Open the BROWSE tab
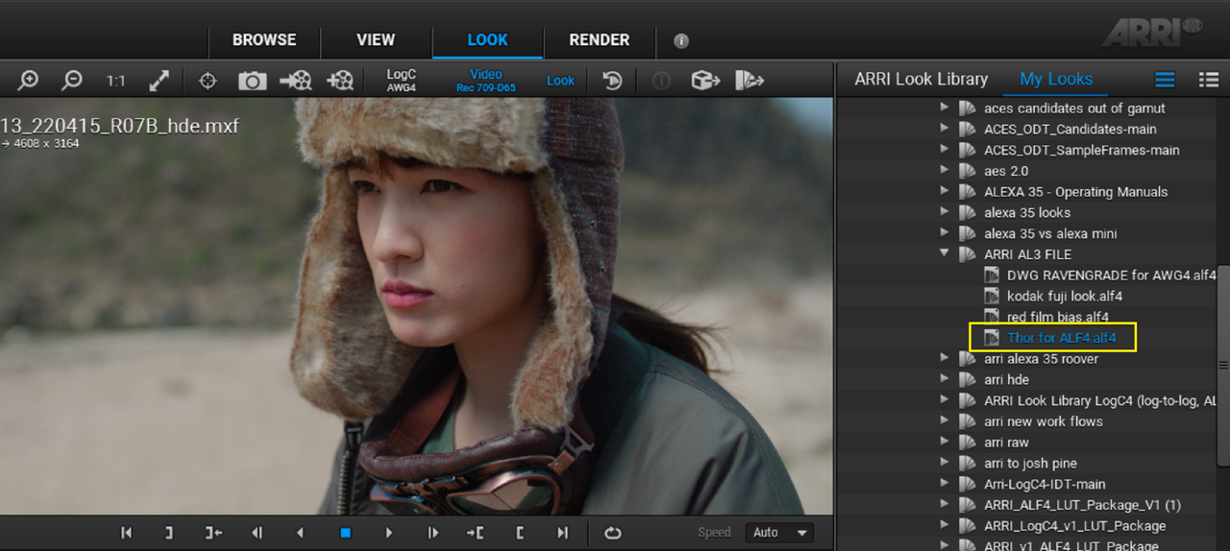 pos(264,40)
